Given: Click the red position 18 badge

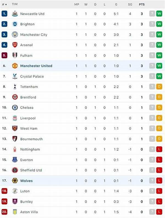Looking at the screenshot, I should click(4, 191).
